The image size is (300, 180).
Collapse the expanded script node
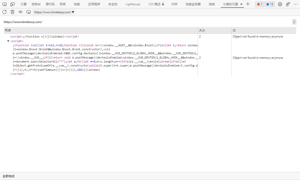pyautogui.click(x=8, y=41)
